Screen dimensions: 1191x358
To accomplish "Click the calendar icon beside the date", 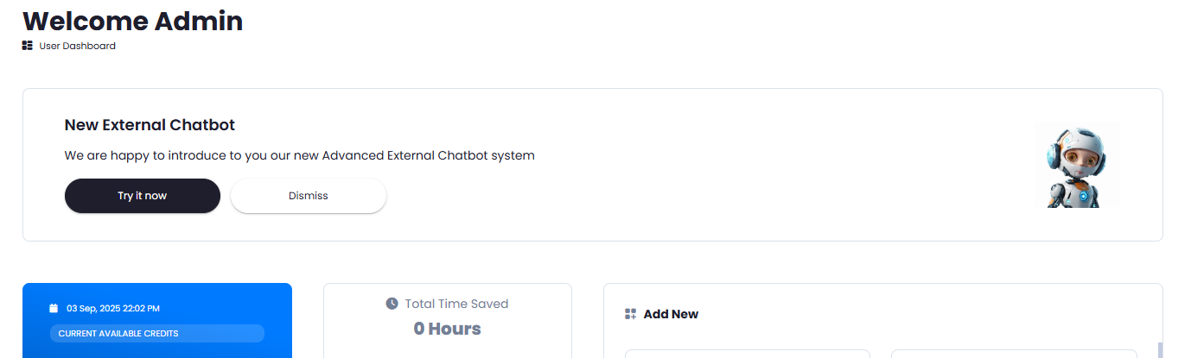I will point(54,308).
